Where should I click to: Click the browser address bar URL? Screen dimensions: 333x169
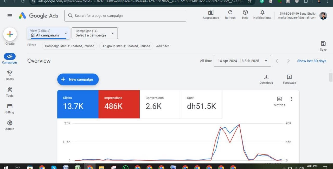pyautogui.click(x=141, y=1)
